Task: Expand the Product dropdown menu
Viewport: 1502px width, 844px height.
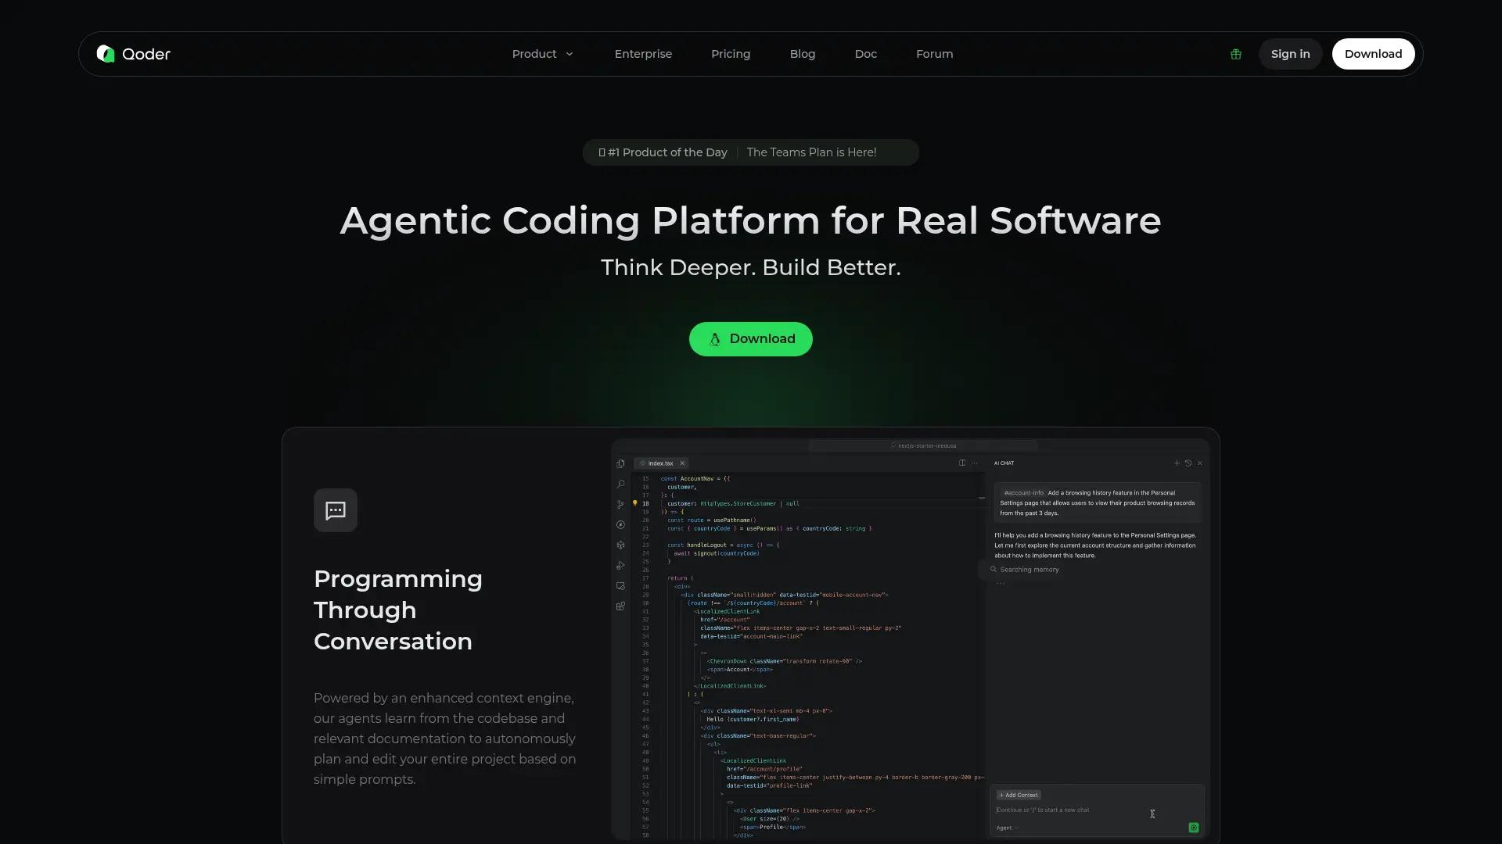Action: coord(543,54)
